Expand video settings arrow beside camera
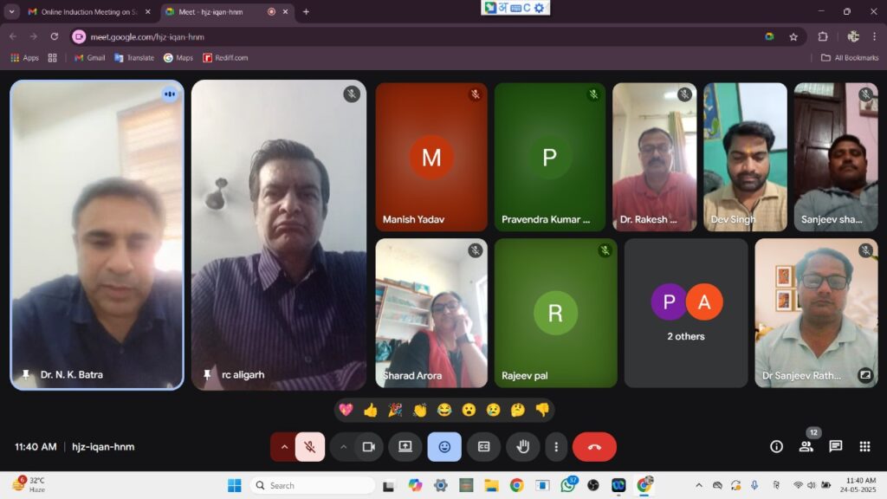Screen dimensions: 887x499 click(344, 447)
